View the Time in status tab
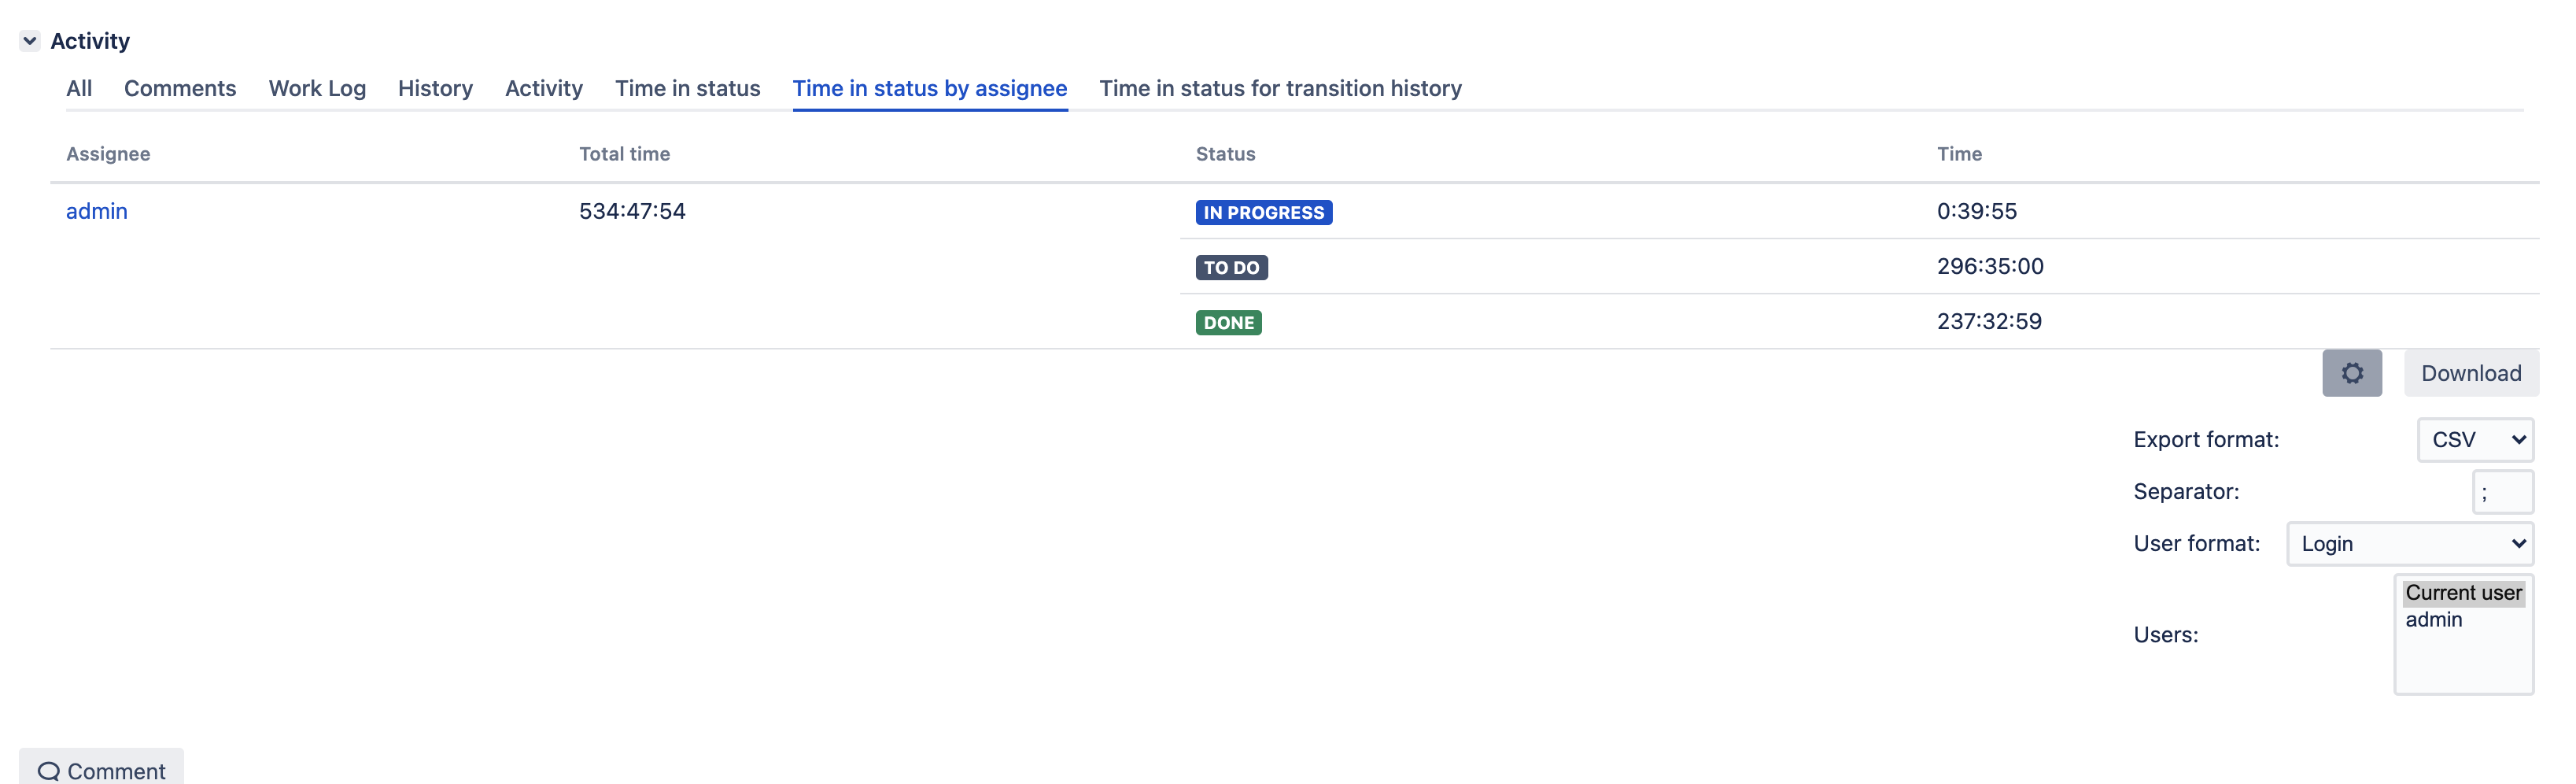2576x784 pixels. click(x=688, y=88)
